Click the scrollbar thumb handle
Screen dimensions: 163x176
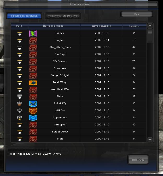click(150, 31)
